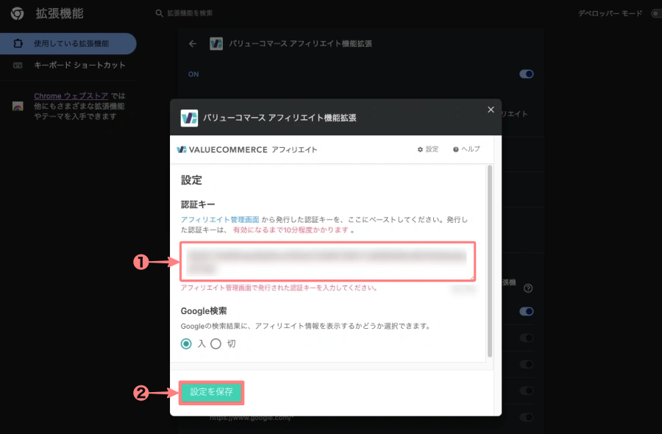
Task: Open 設定 gear in popup header
Action: click(x=428, y=149)
